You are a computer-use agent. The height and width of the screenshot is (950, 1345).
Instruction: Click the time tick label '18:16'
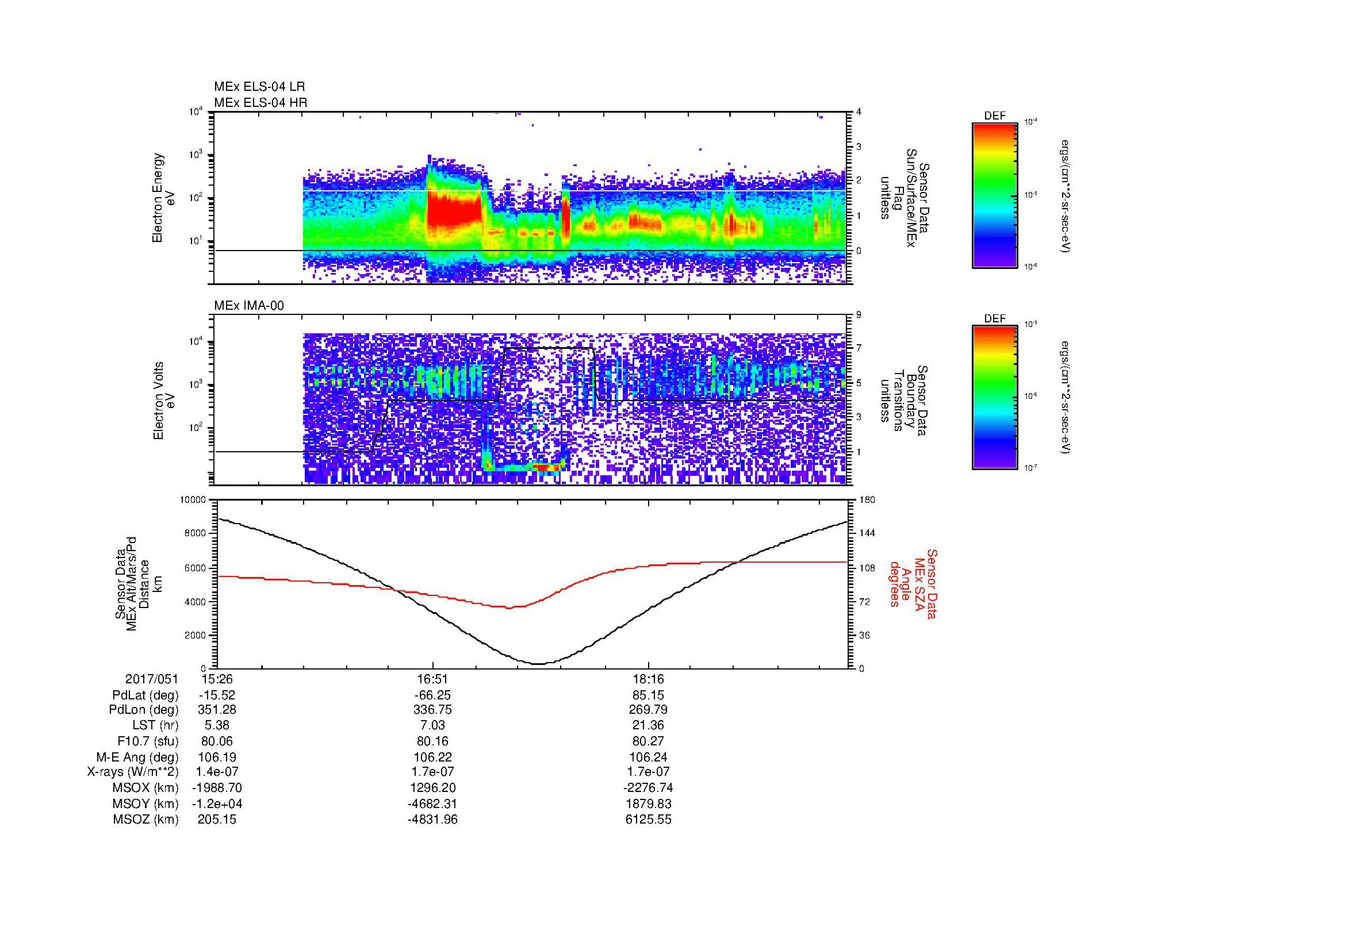pos(649,679)
